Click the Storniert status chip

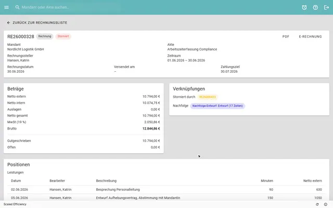63,36
